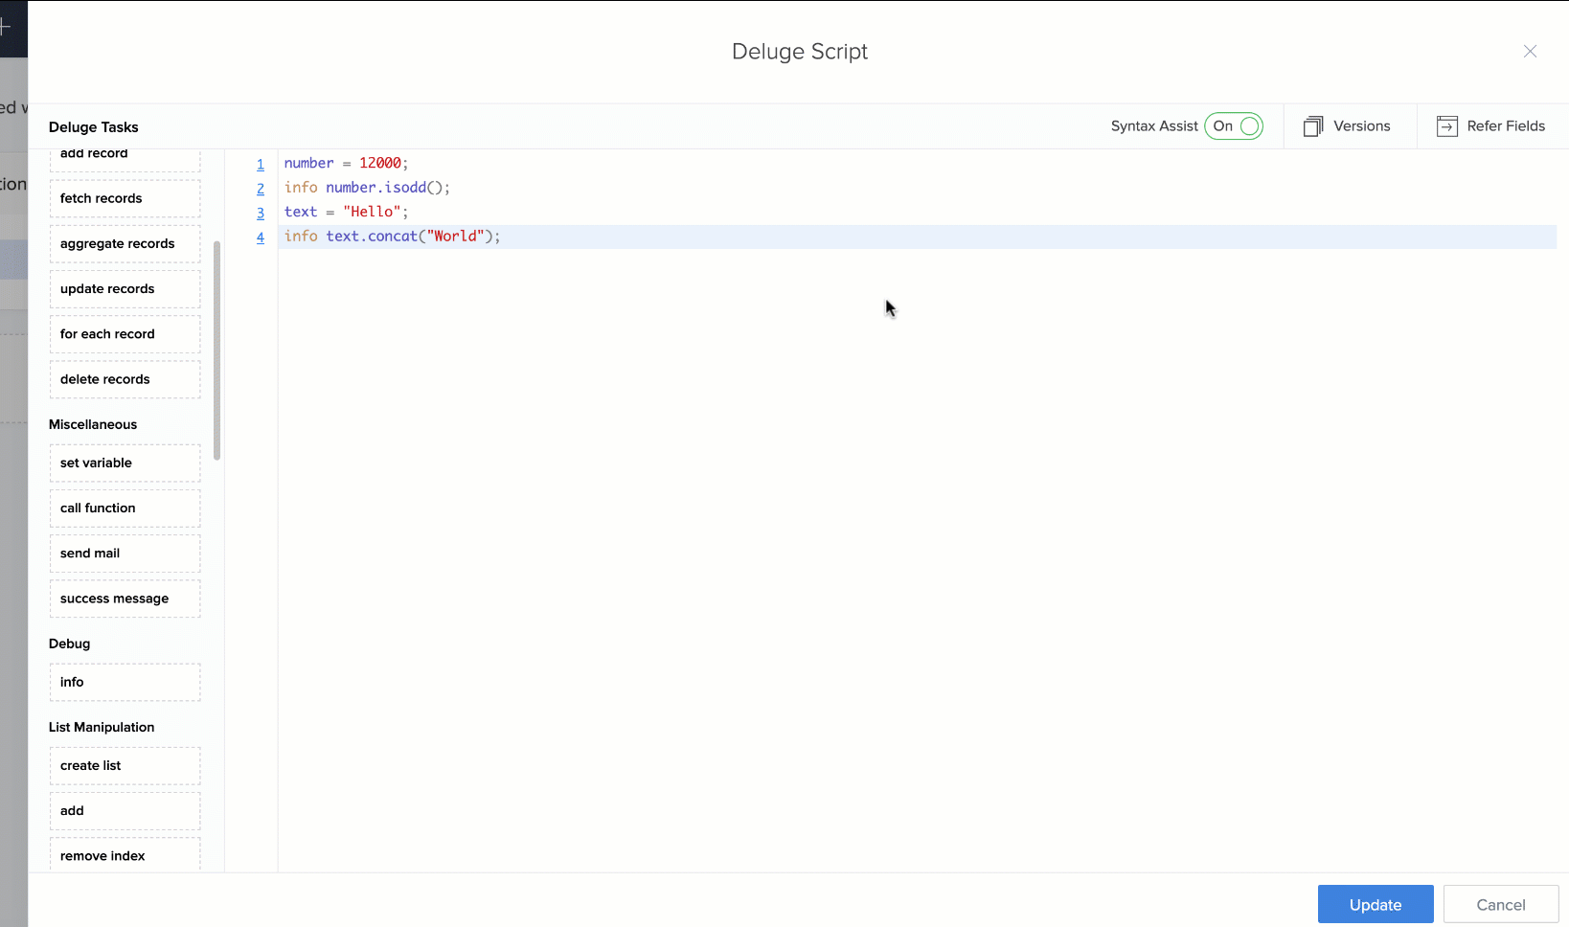Screen dimensions: 1569x927
Task: Click the Refer Fields arrow icon
Action: [1446, 126]
